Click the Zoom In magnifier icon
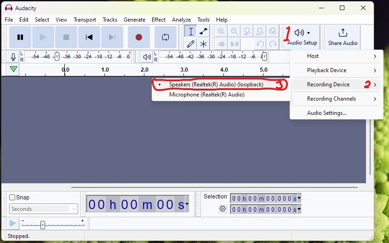Viewport: 389px width, 243px height. coord(221,32)
